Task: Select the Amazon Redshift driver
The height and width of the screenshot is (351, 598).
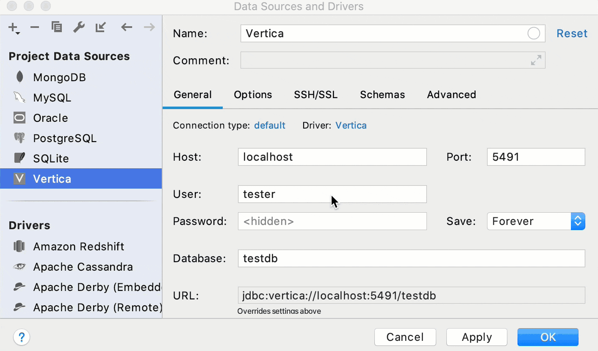Action: pyautogui.click(x=78, y=246)
